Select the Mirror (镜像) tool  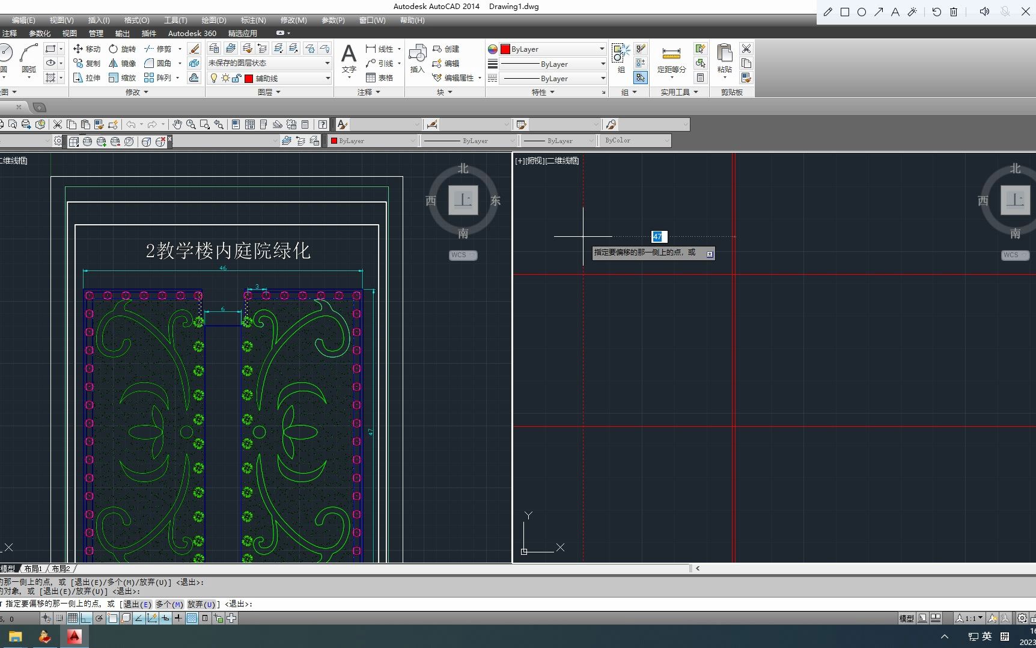123,63
